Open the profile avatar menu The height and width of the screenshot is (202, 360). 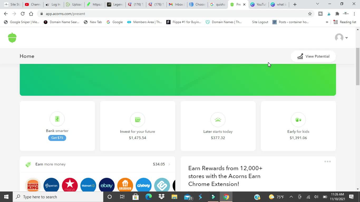coord(341,38)
